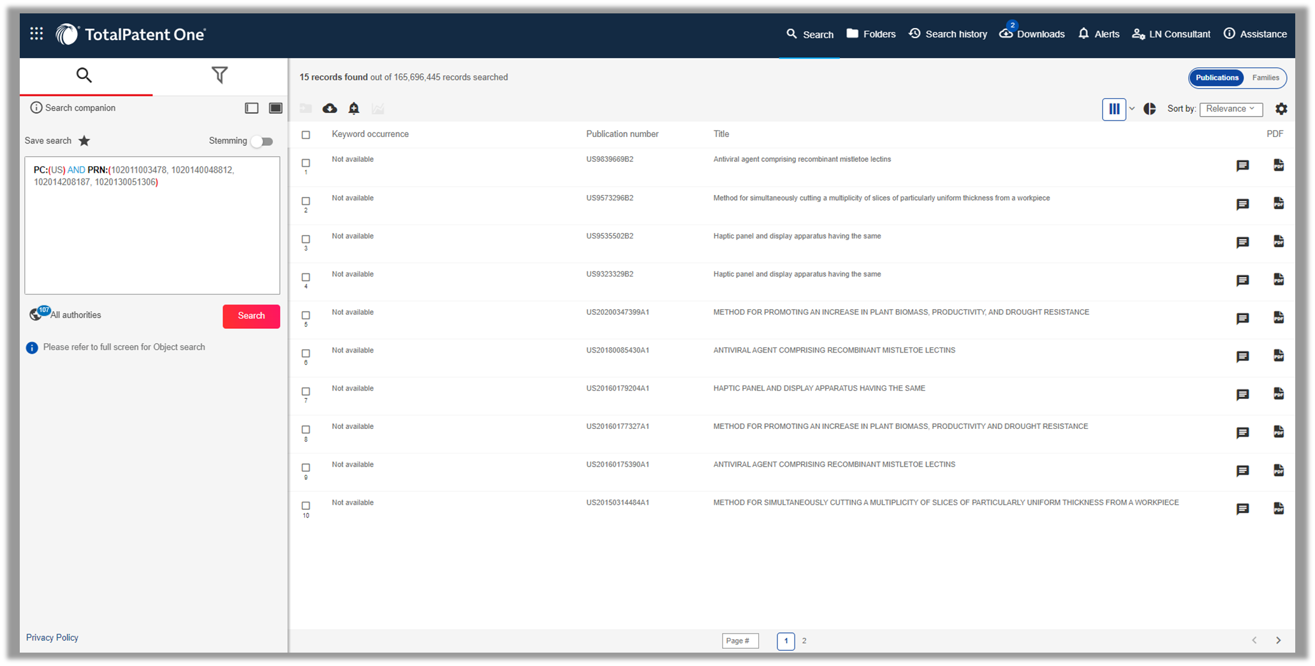Click the Page # input field
Screen dimensions: 1315x666
pyautogui.click(x=740, y=641)
